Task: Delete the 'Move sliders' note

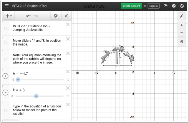Action: coord(68,39)
